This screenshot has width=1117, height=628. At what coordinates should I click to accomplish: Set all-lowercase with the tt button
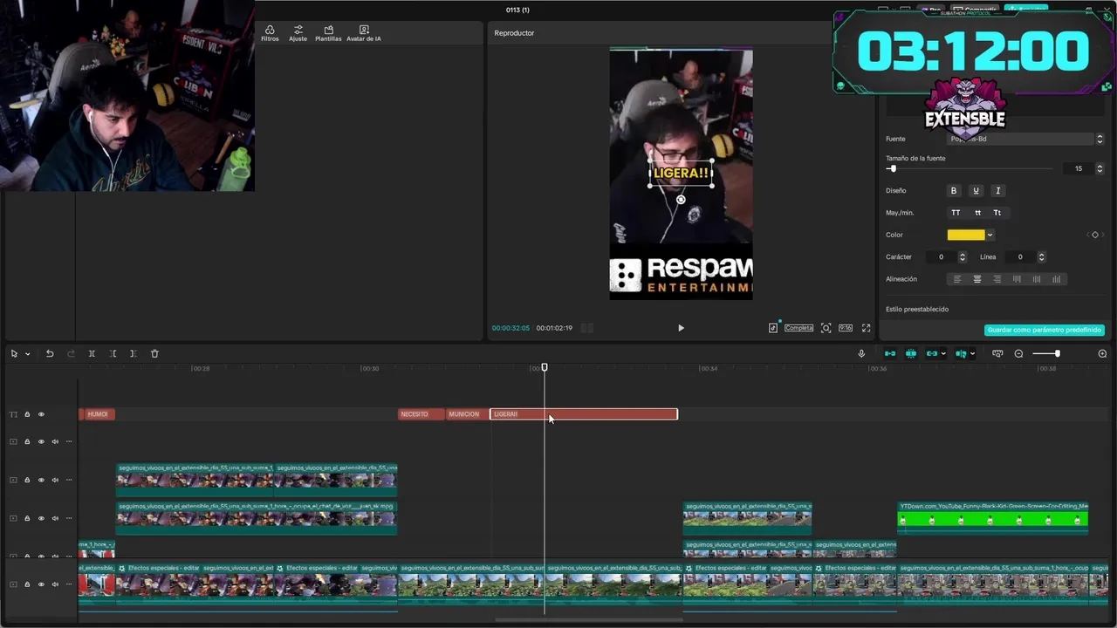[x=977, y=213]
